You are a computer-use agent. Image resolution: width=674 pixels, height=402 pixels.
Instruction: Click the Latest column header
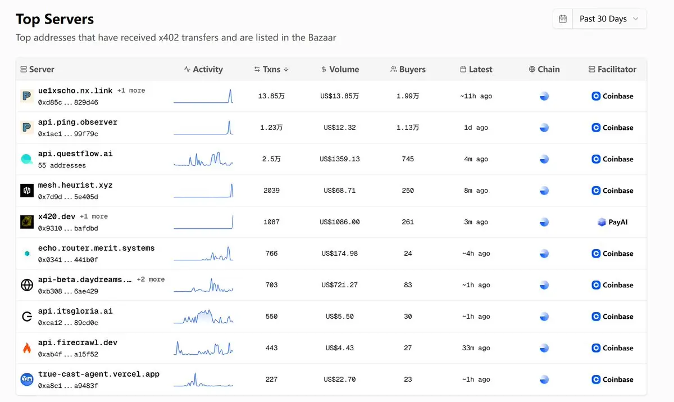click(x=476, y=69)
